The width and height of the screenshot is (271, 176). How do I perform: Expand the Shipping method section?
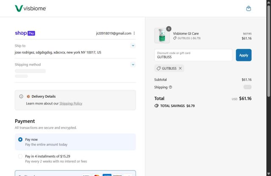pos(133,65)
